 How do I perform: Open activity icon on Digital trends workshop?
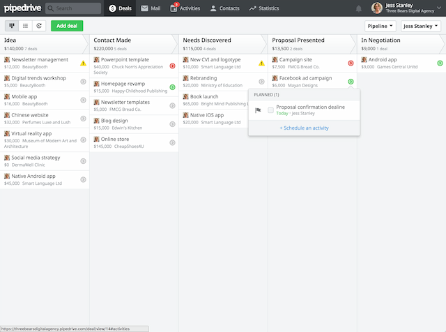pos(83,82)
